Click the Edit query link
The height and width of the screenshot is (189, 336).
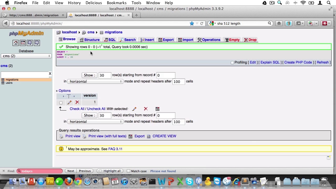pyautogui.click(x=253, y=62)
